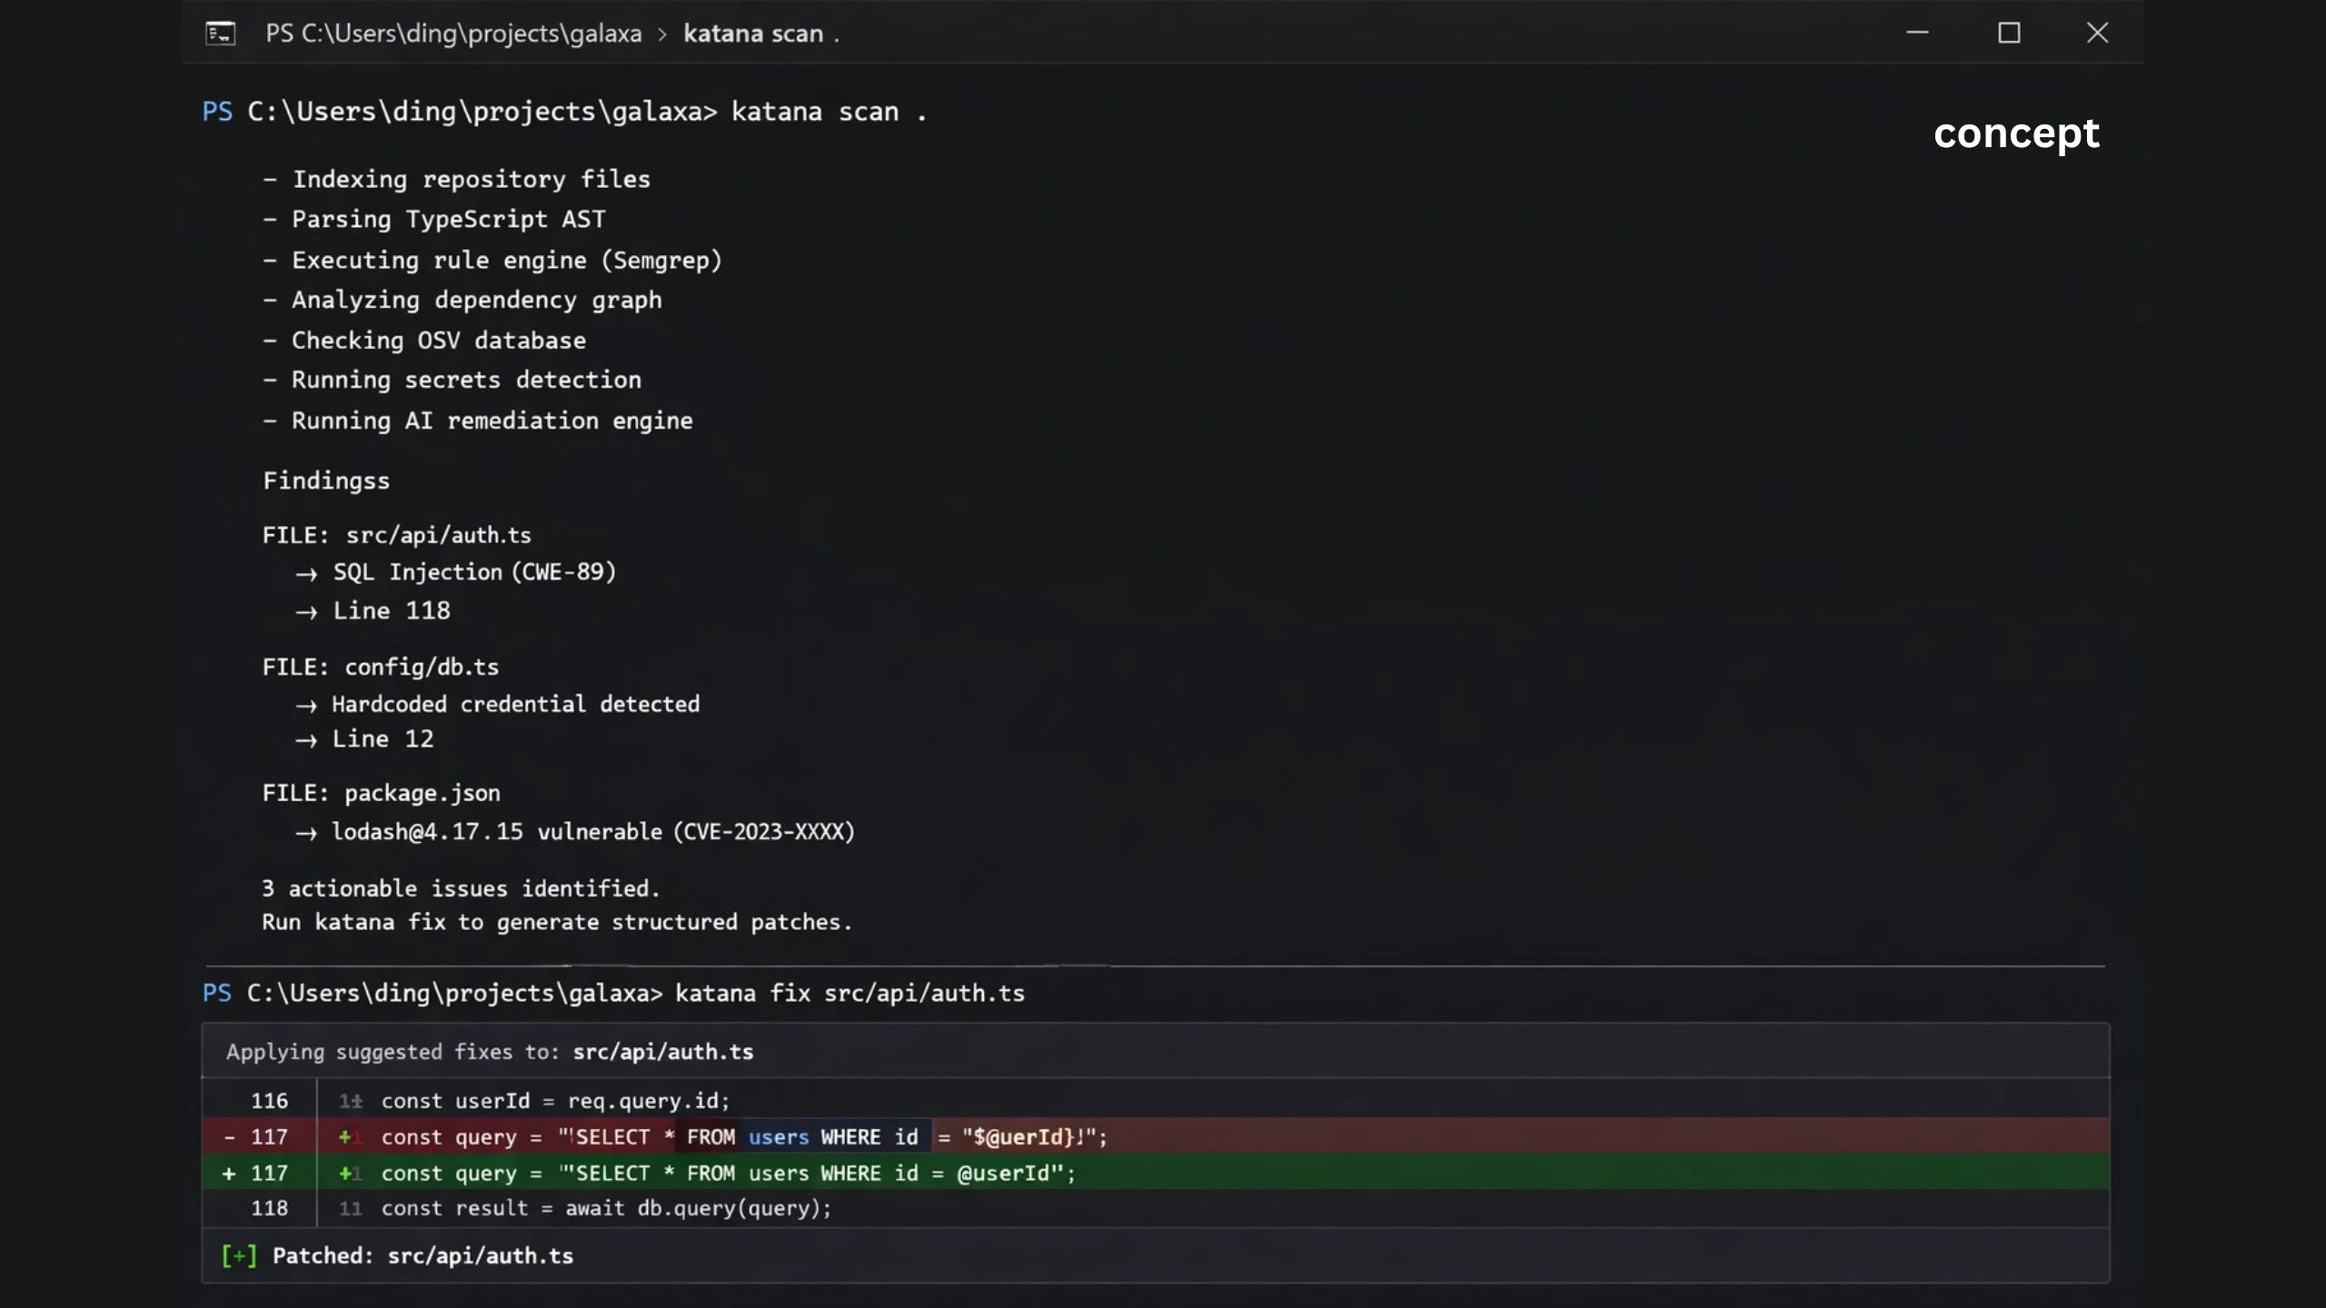The height and width of the screenshot is (1308, 2326).
Task: Click the title bar path PS C:\Users\ding\projects\galaxa
Action: pyautogui.click(x=453, y=34)
